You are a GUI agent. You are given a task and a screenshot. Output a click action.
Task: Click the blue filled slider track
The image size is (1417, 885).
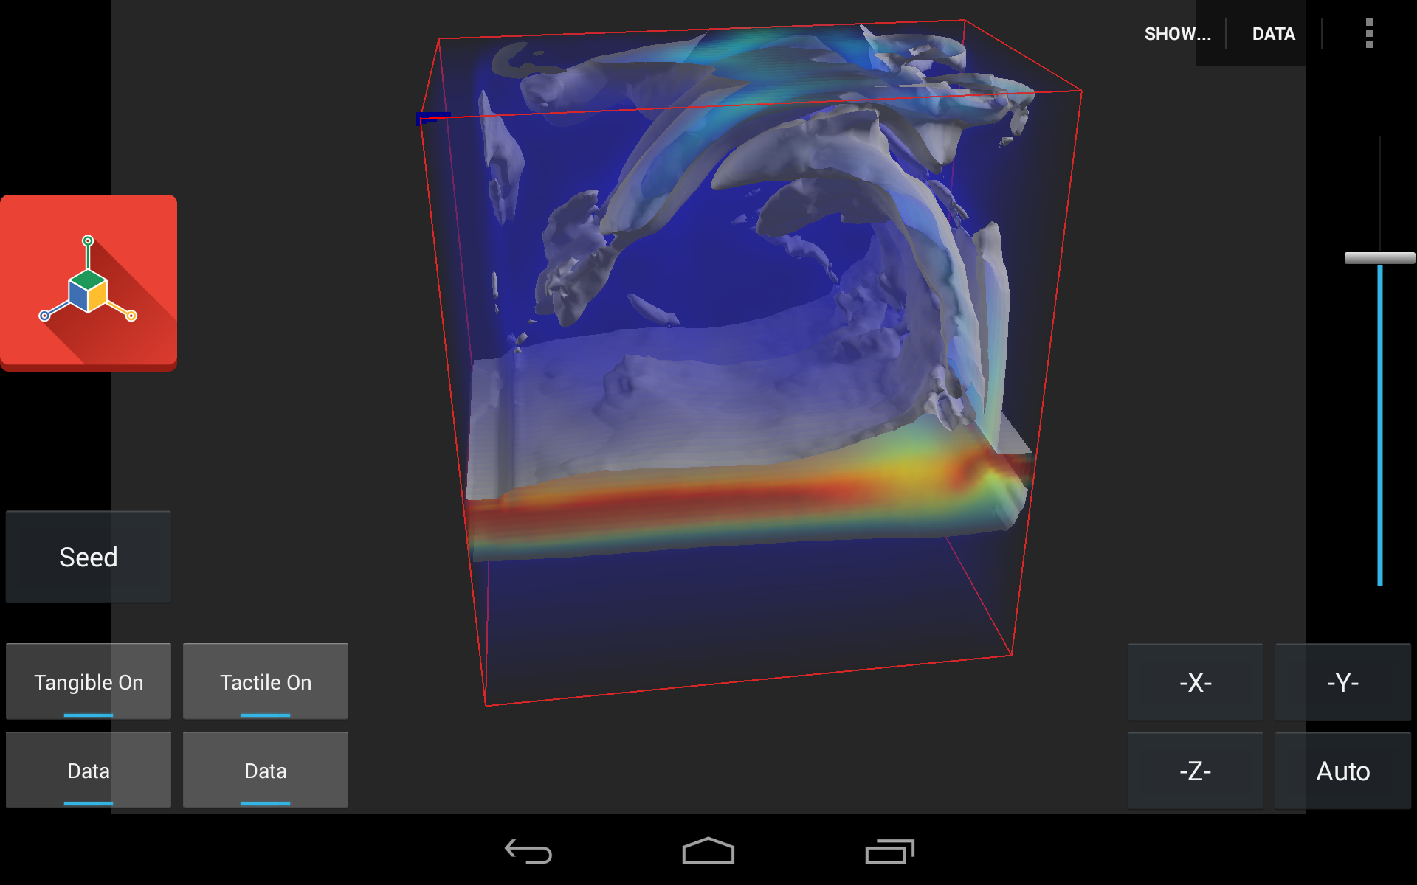[1379, 428]
